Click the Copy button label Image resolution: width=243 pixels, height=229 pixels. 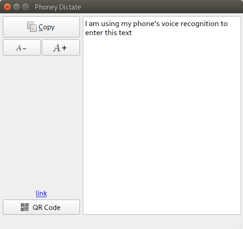pos(47,27)
